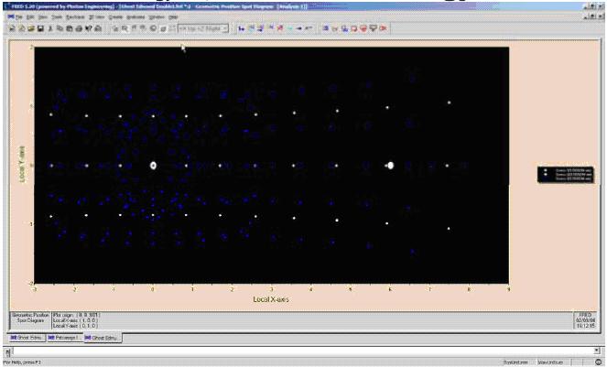
Task: Open the Raytrace menu
Action: pyautogui.click(x=75, y=17)
